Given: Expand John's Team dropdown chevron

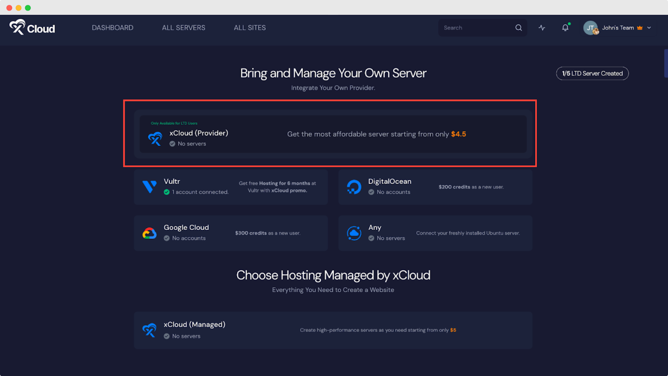Looking at the screenshot, I should (x=649, y=28).
